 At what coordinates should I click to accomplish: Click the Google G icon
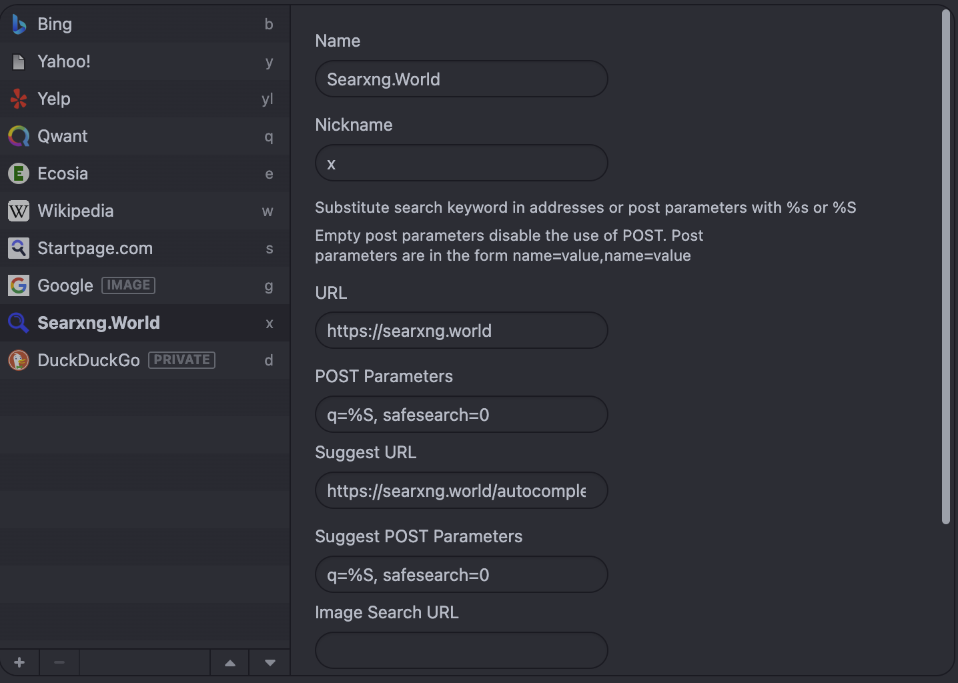(x=19, y=286)
